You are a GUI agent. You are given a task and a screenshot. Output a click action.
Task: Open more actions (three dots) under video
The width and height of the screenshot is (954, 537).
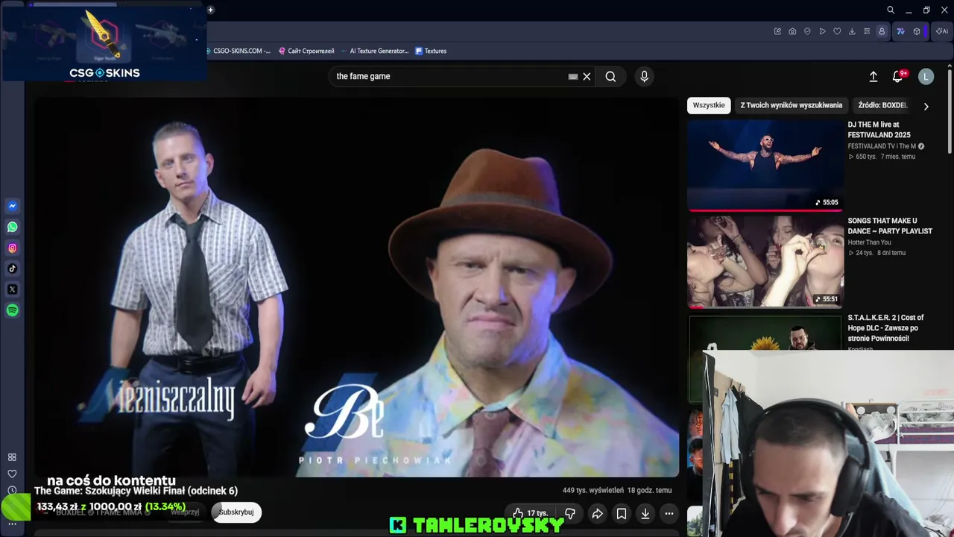(669, 513)
